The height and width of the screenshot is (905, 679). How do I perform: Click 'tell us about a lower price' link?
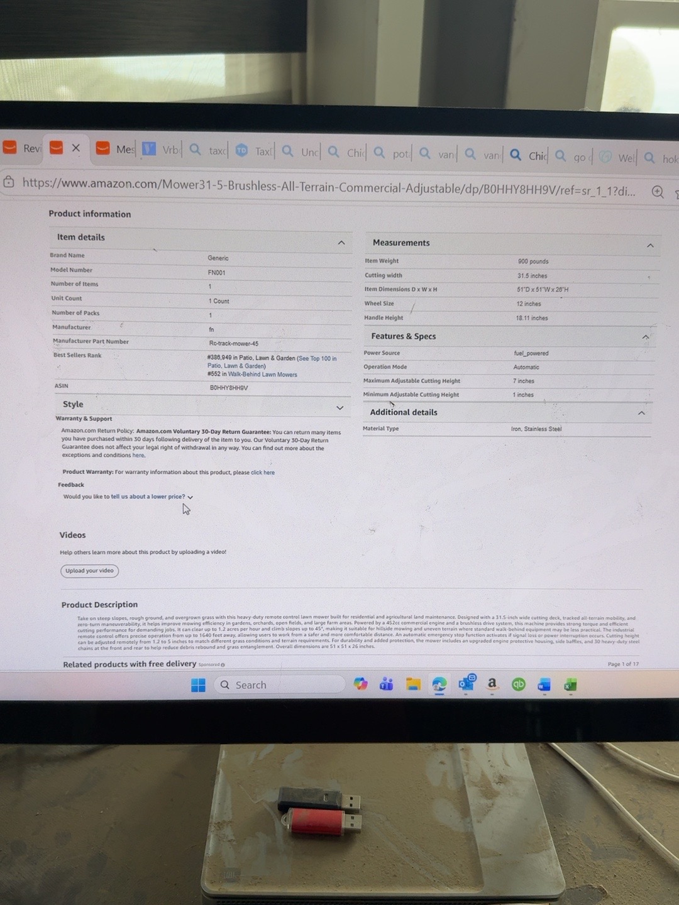pyautogui.click(x=148, y=496)
